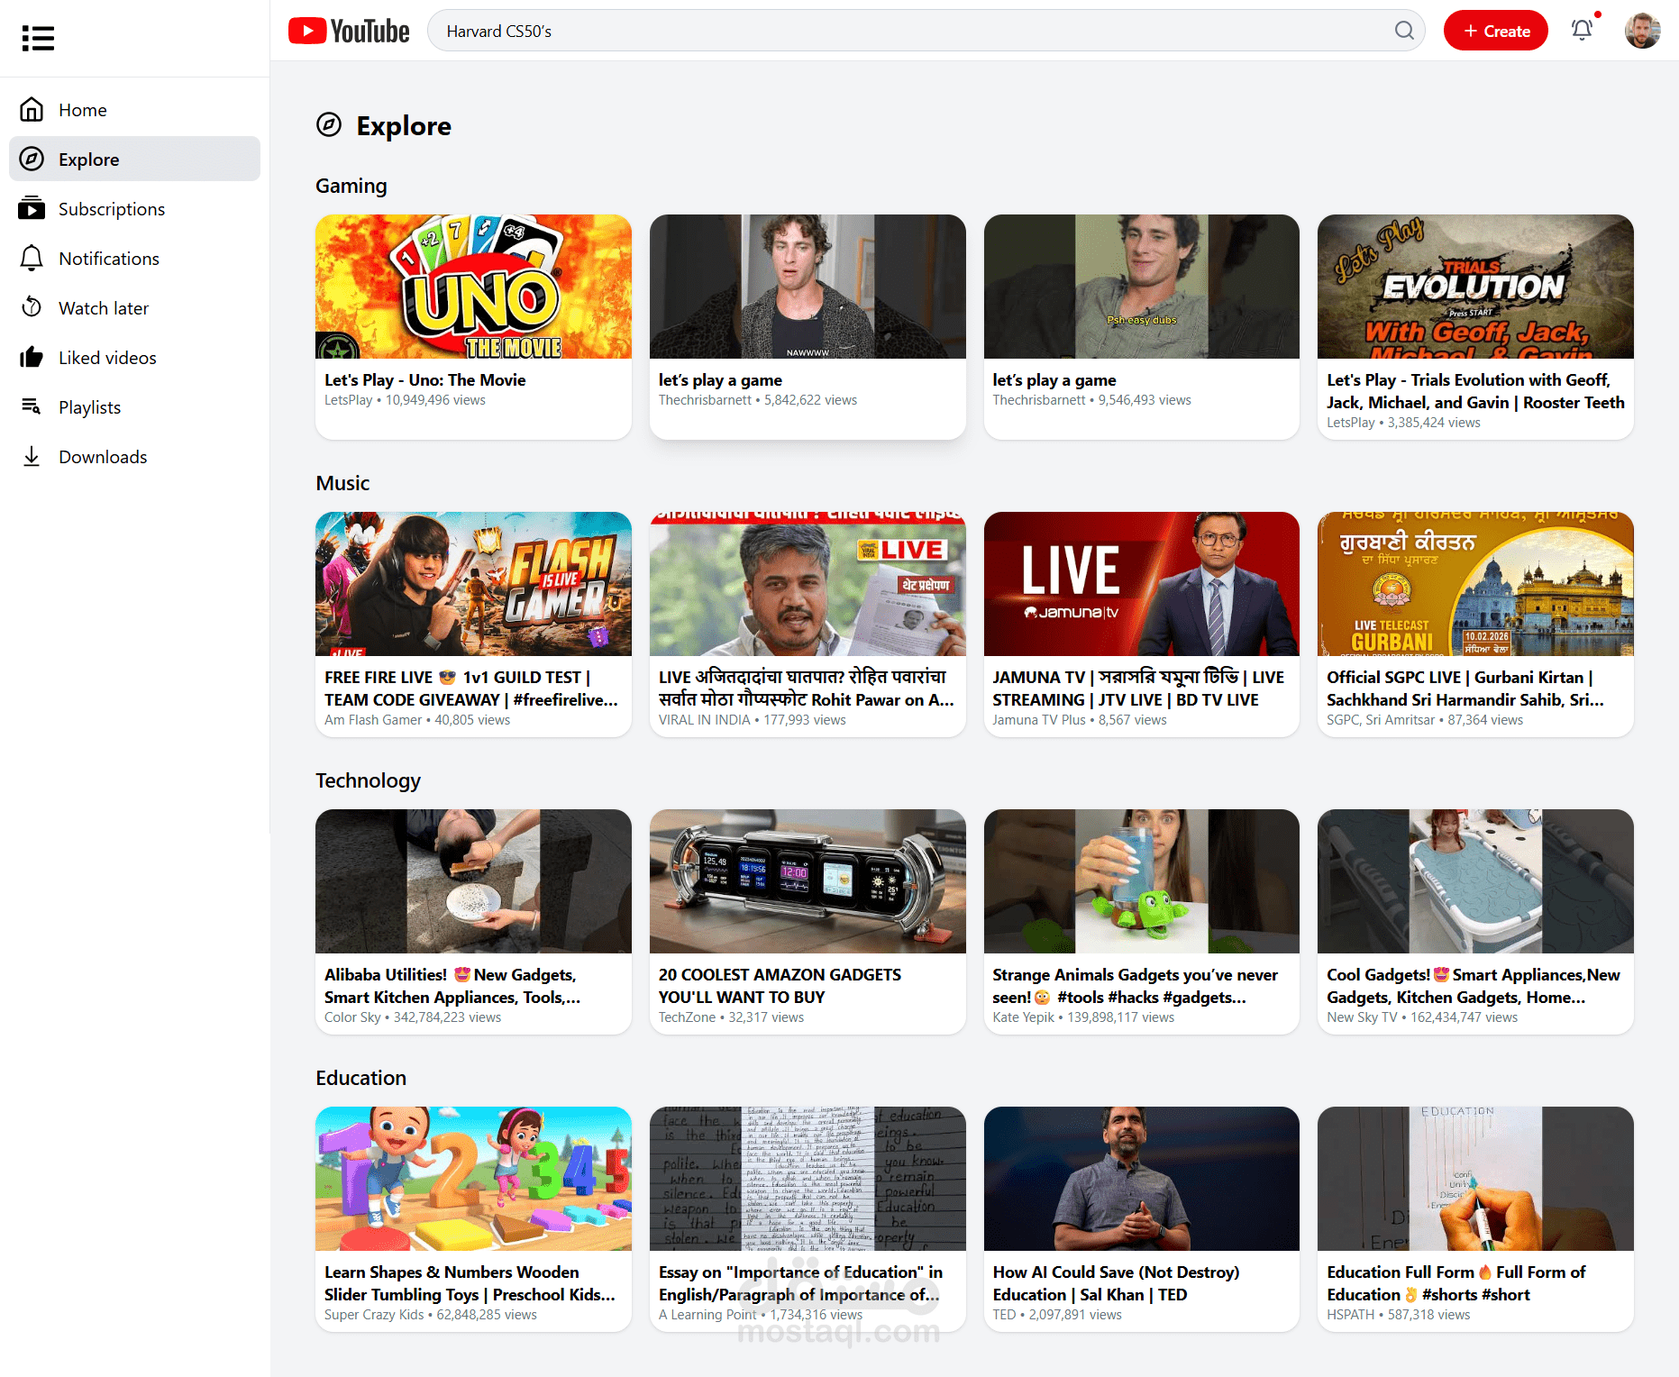1679x1377 pixels.
Task: Click the Subscriptions icon
Action: click(32, 209)
